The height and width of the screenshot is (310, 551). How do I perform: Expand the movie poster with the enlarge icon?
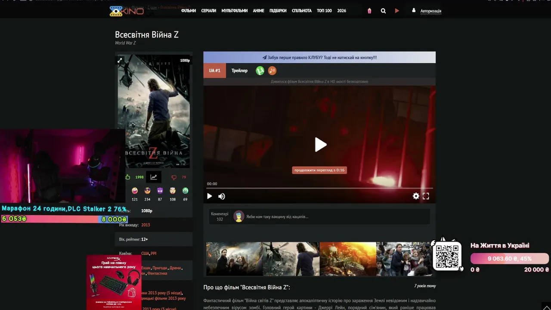(x=120, y=60)
